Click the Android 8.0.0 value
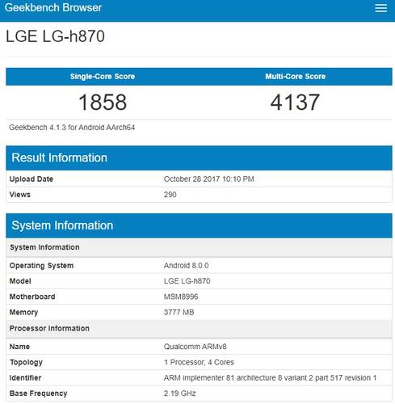 pos(187,266)
